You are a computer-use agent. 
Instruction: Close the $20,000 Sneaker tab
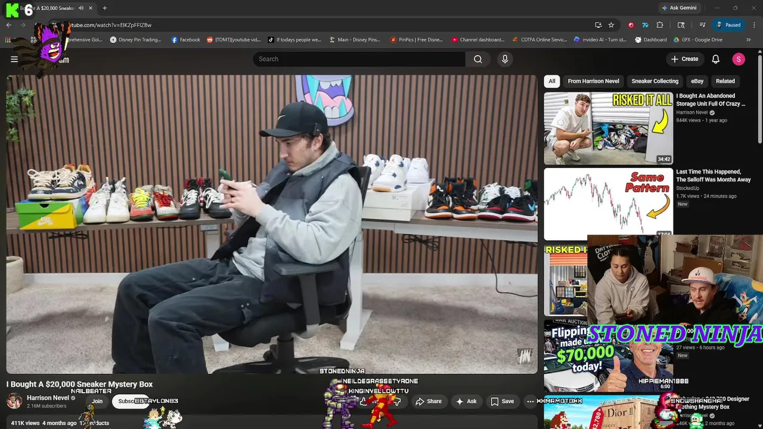click(91, 8)
